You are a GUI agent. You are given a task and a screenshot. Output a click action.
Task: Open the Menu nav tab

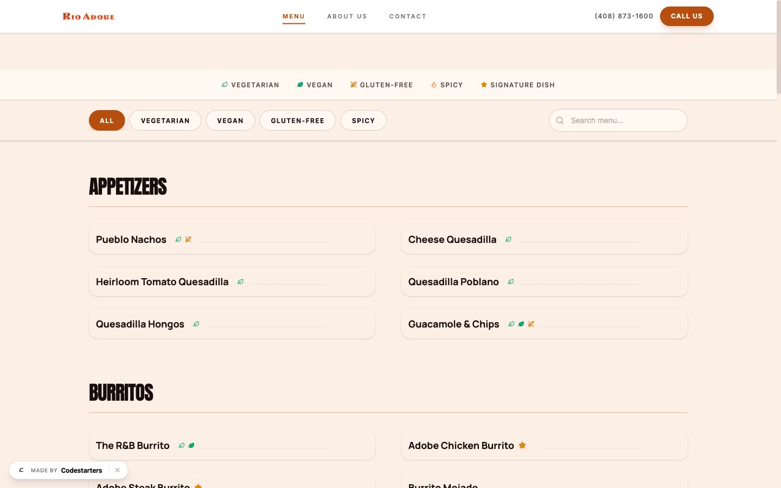click(x=294, y=16)
